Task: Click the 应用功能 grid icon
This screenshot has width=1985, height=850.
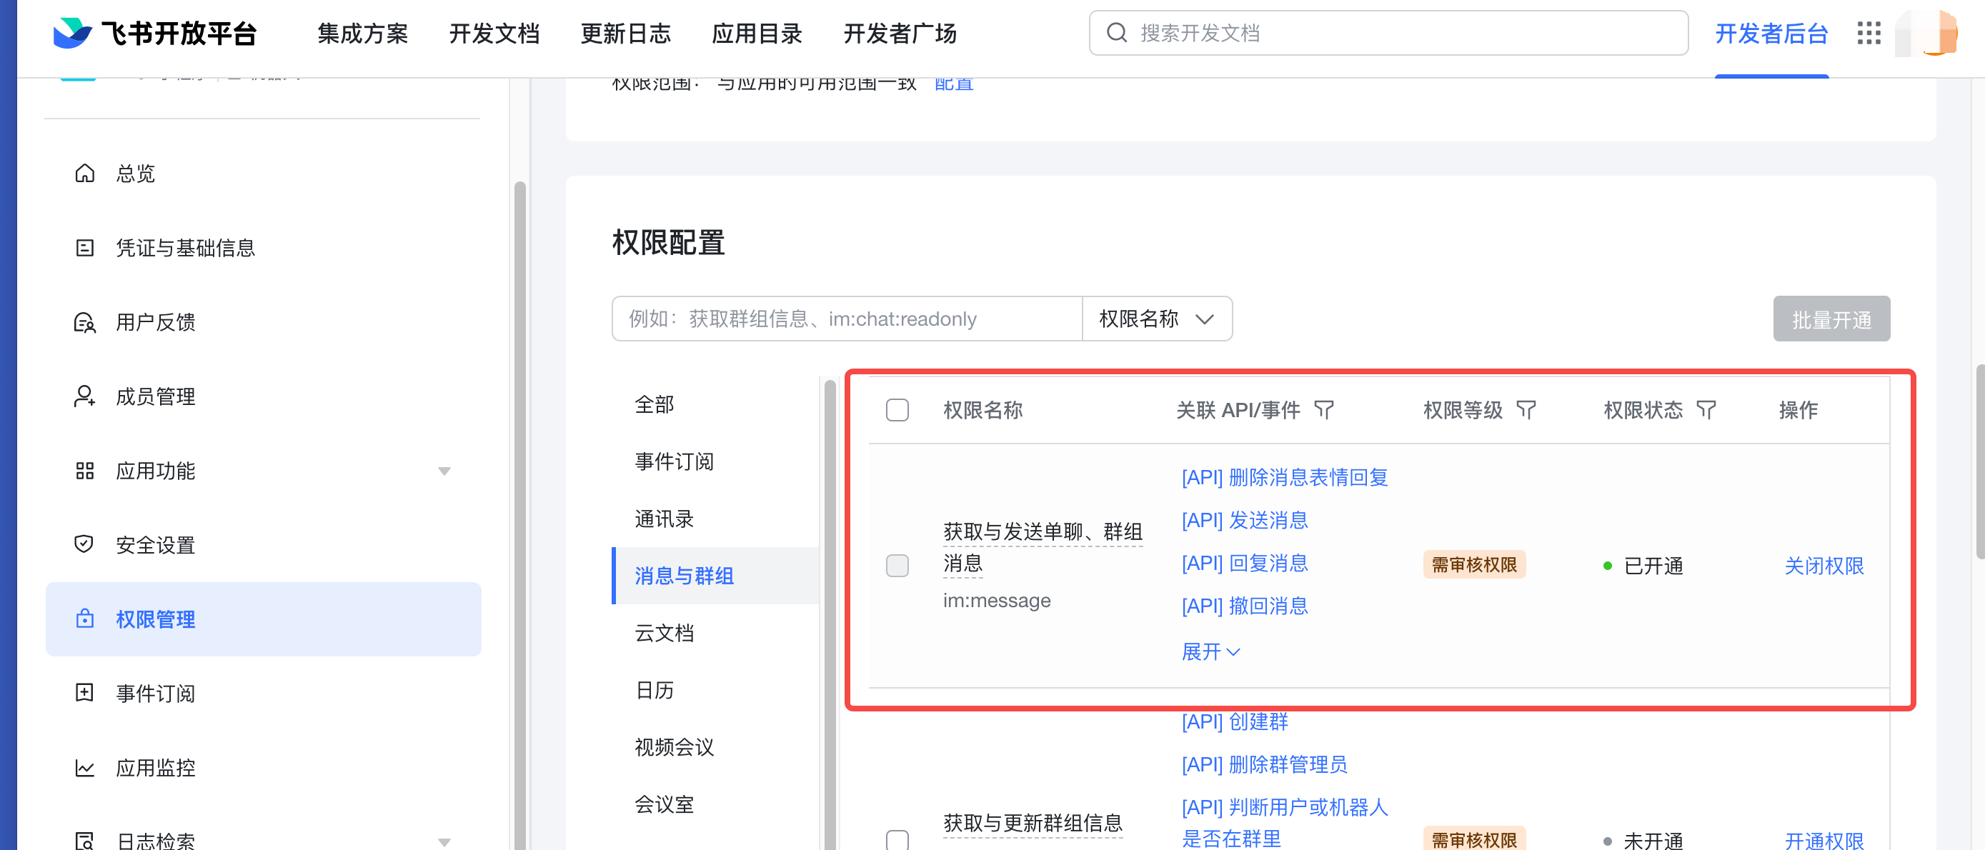Action: click(x=85, y=471)
